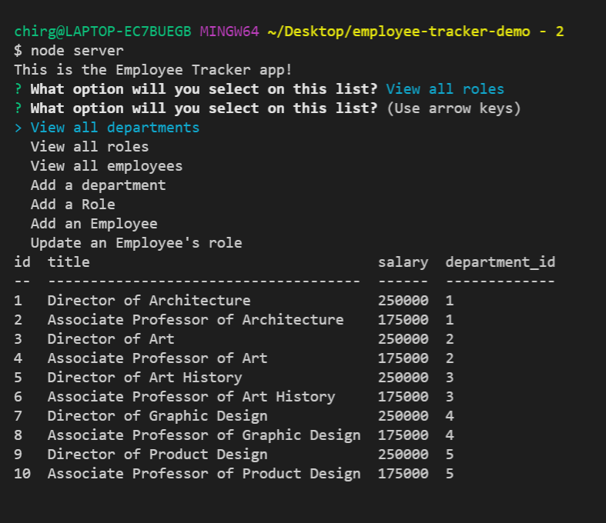This screenshot has width=606, height=523.
Task: Click department_id 3 in Director of Art History row
Action: pos(450,378)
